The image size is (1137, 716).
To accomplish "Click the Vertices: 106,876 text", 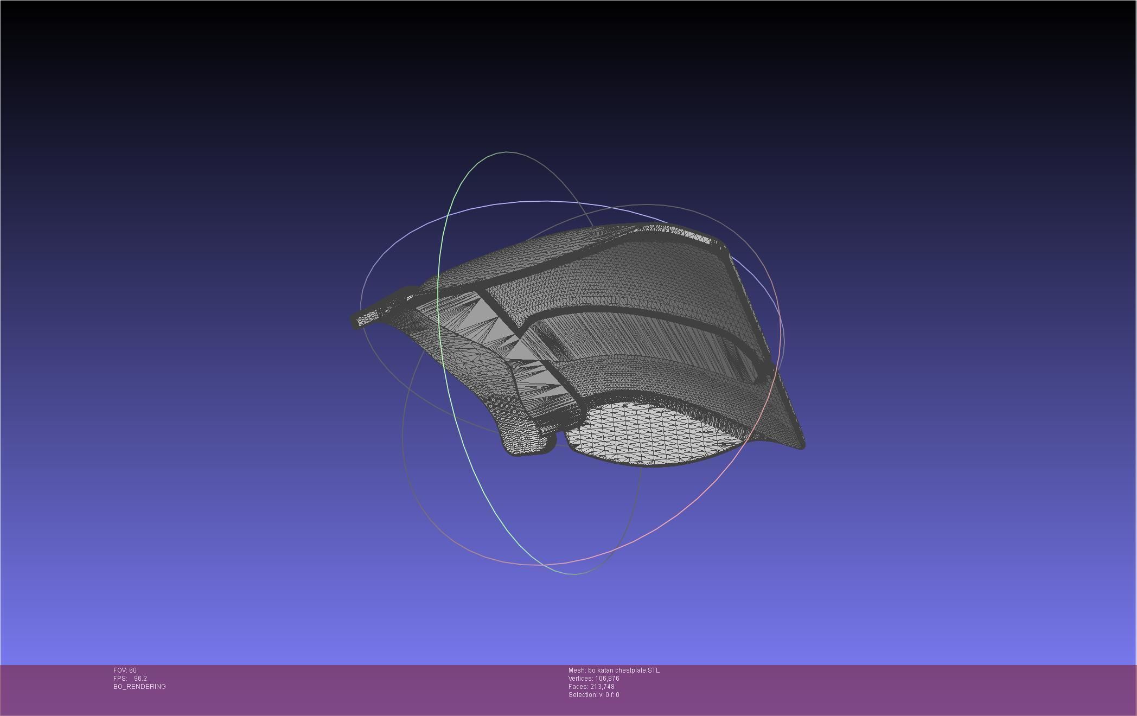I will point(593,679).
